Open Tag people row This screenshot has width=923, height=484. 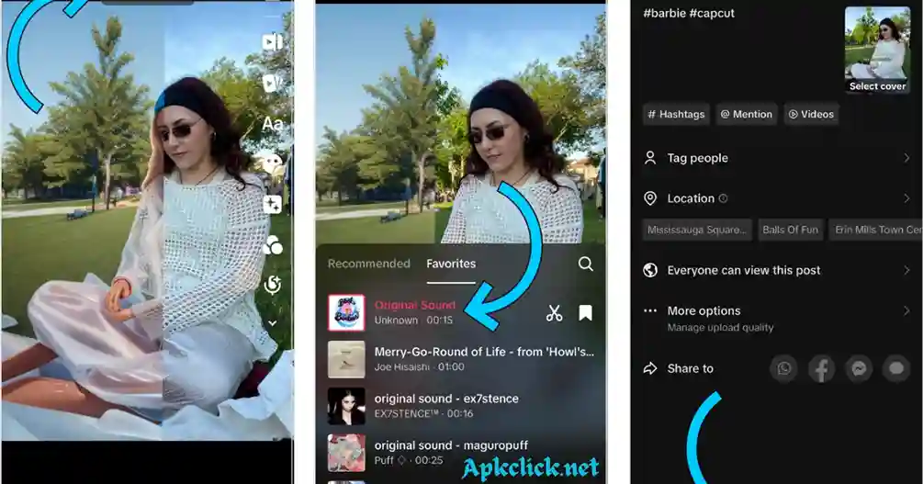coord(777,158)
